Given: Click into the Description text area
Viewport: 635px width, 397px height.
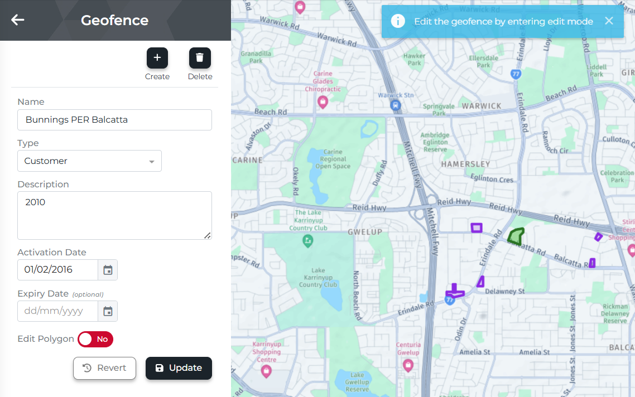Looking at the screenshot, I should coord(114,215).
